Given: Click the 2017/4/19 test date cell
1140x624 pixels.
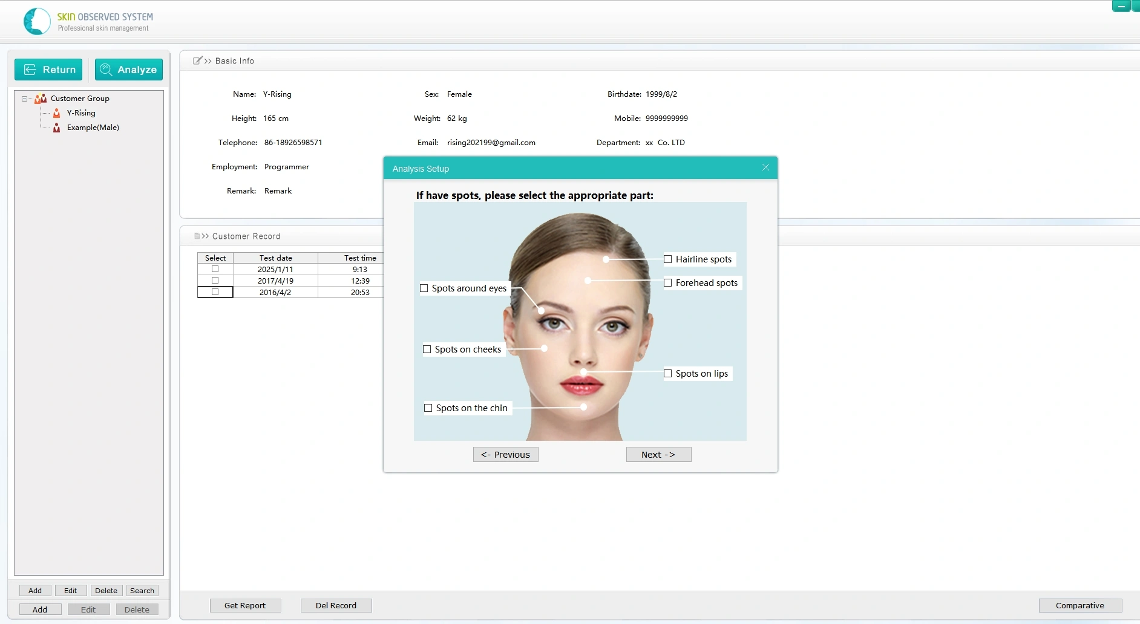Looking at the screenshot, I should [x=276, y=281].
